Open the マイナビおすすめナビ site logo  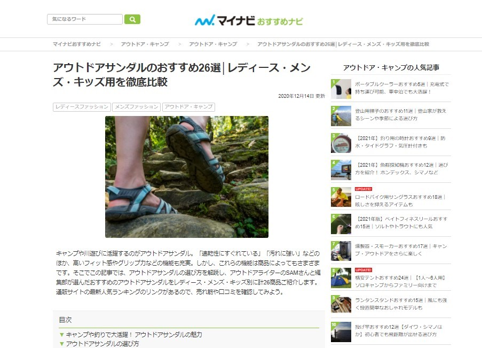(x=249, y=20)
